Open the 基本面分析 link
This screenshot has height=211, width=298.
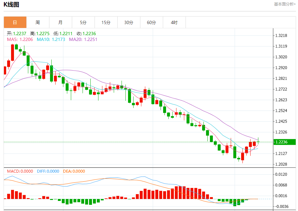[x=285, y=4]
